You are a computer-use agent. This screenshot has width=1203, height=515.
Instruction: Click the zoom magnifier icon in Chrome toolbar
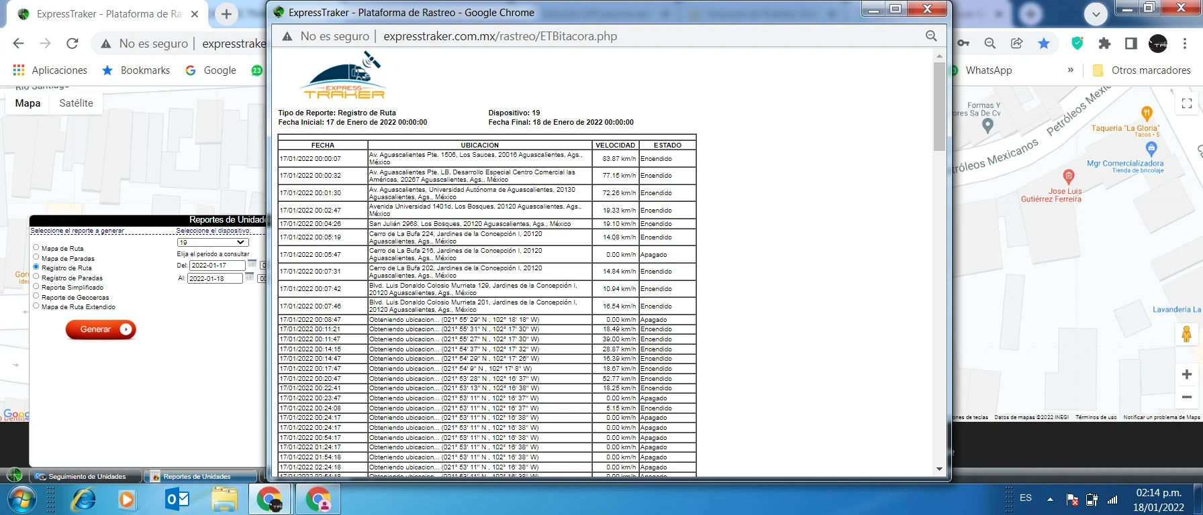point(990,44)
